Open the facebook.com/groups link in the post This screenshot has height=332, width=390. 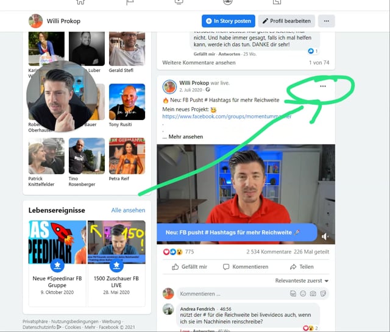[x=227, y=116]
